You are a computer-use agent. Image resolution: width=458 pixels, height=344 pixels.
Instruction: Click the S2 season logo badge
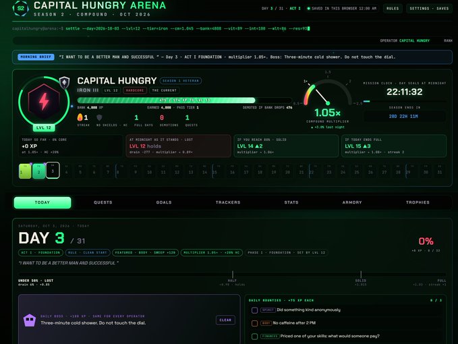pyautogui.click(x=21, y=8)
